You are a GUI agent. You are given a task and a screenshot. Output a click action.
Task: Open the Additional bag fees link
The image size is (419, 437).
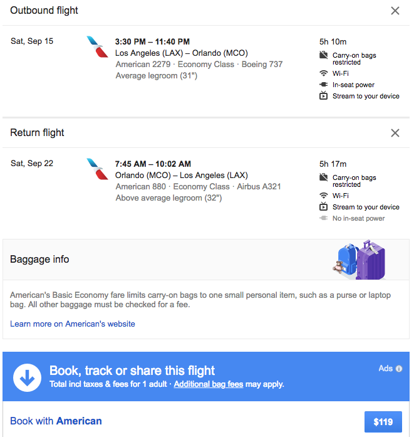point(209,384)
